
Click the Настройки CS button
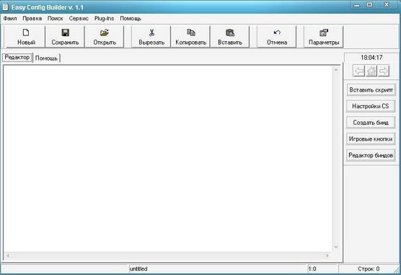click(x=371, y=106)
